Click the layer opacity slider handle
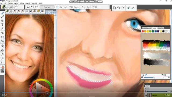The width and height of the screenshot is (172, 97). [167, 91]
